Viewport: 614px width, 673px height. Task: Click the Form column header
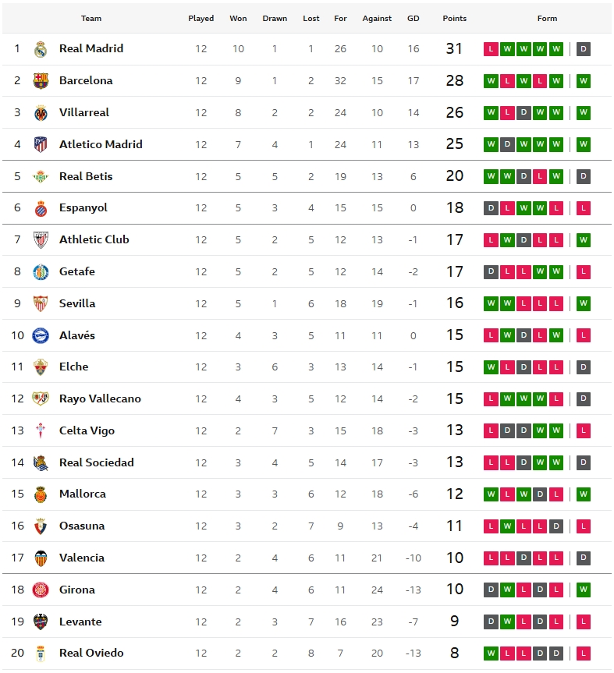tap(547, 19)
